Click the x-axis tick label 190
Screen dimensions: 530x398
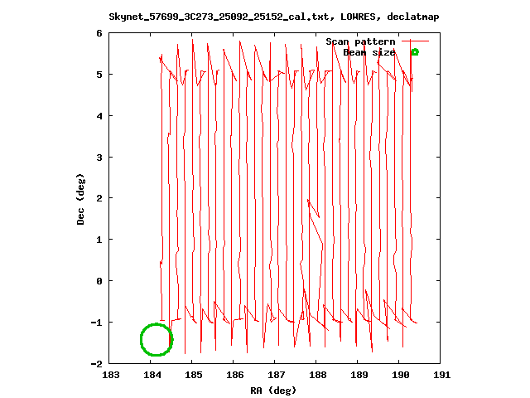401,375
